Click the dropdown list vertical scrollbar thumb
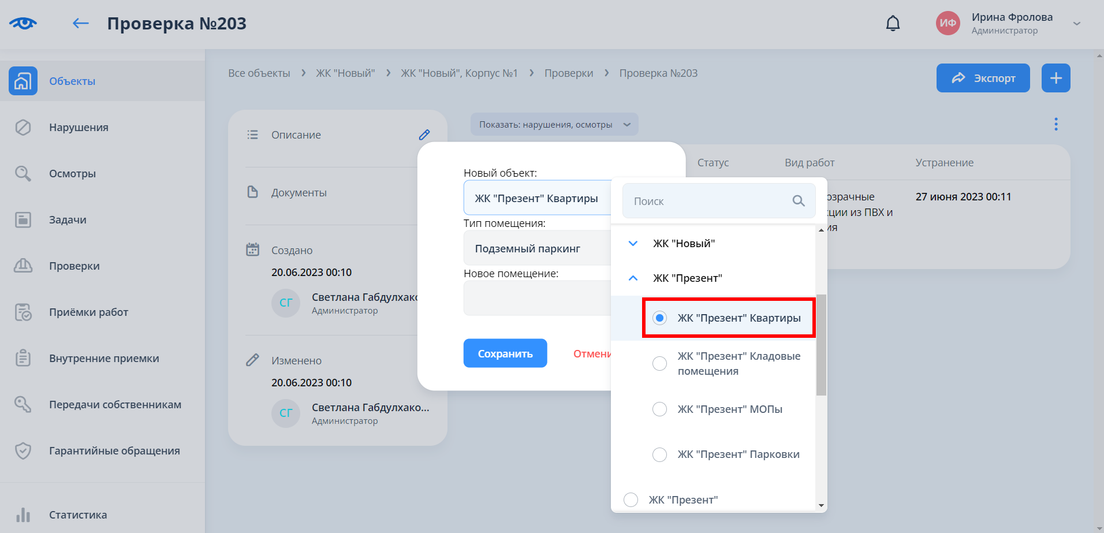 click(x=821, y=345)
